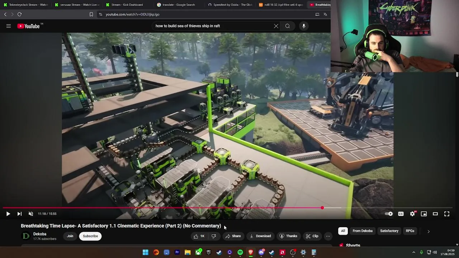
Task: Select the From Dekoba filter chip
Action: coord(363,231)
